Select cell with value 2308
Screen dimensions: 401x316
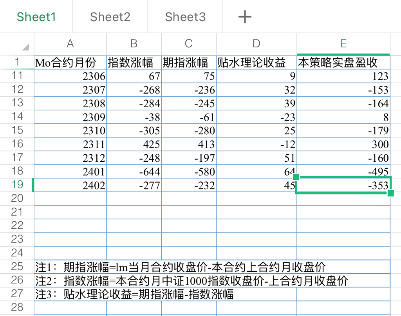(70, 103)
